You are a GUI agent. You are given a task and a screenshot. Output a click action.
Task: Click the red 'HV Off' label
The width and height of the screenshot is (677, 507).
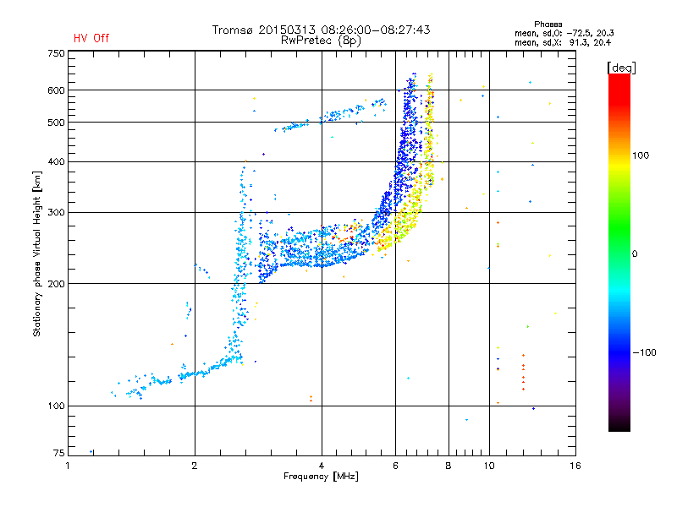[x=91, y=38]
